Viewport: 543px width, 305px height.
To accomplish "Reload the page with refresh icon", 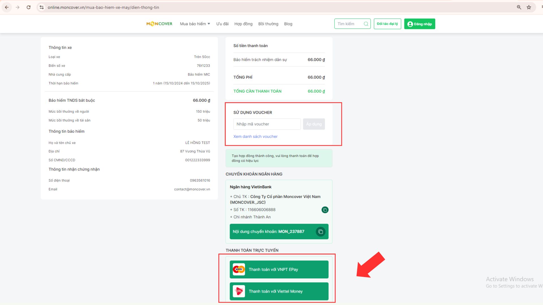I will pyautogui.click(x=29, y=7).
